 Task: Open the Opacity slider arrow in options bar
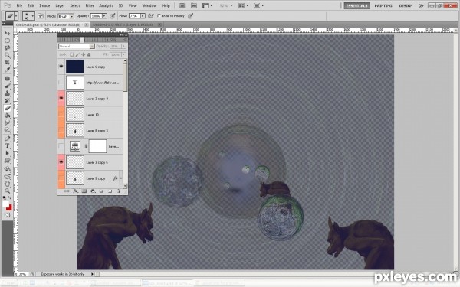[x=104, y=16]
